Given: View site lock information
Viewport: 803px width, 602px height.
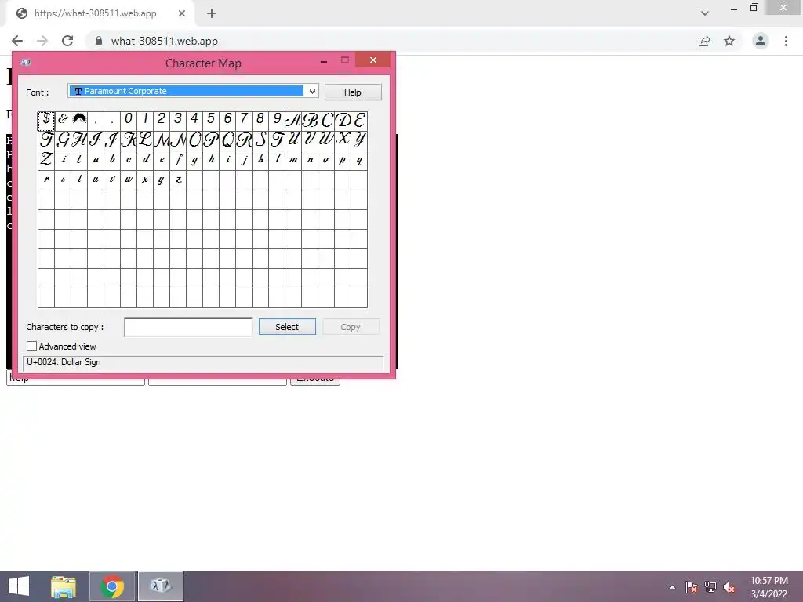Looking at the screenshot, I should [x=99, y=41].
